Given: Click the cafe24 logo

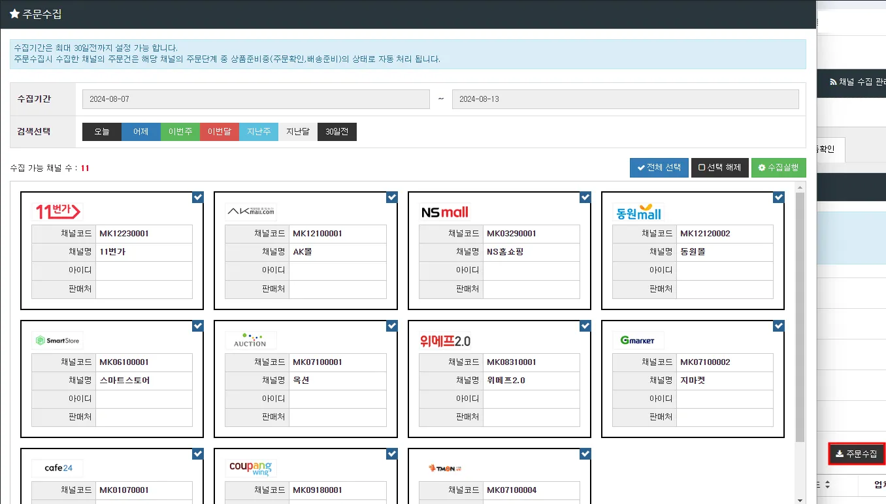Looking at the screenshot, I should click(57, 468).
